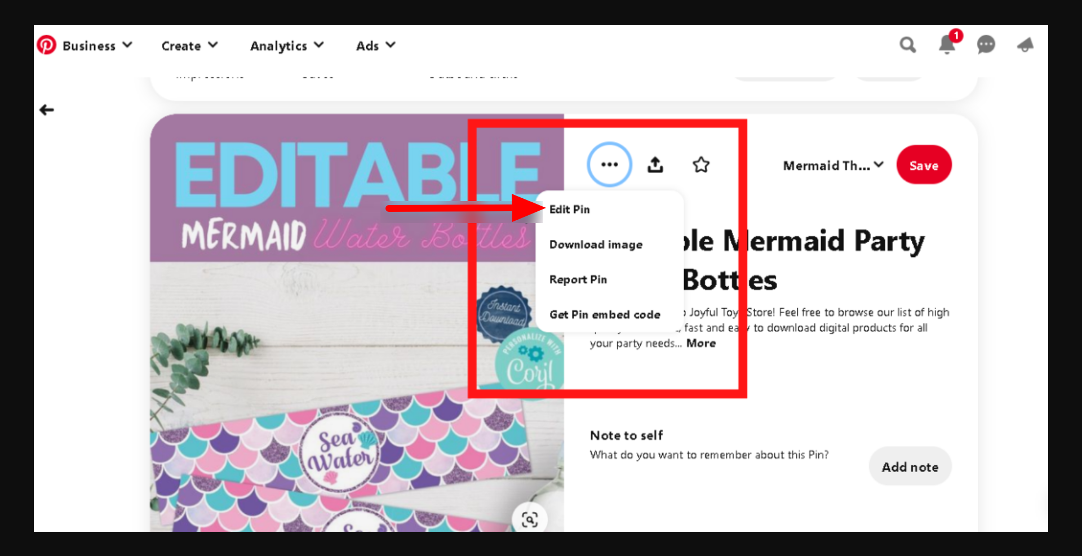
Task: Open the search magnifier icon
Action: (x=907, y=45)
